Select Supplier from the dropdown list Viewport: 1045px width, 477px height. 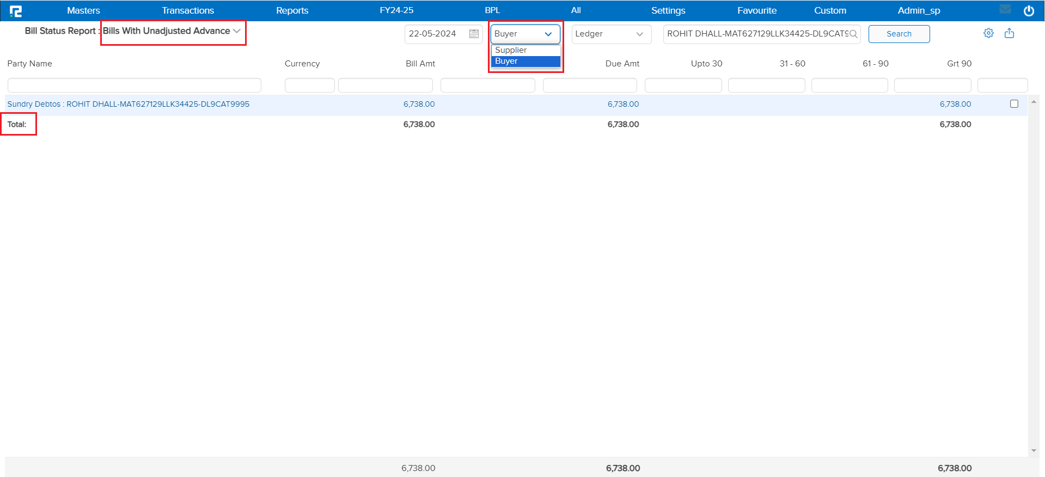511,50
